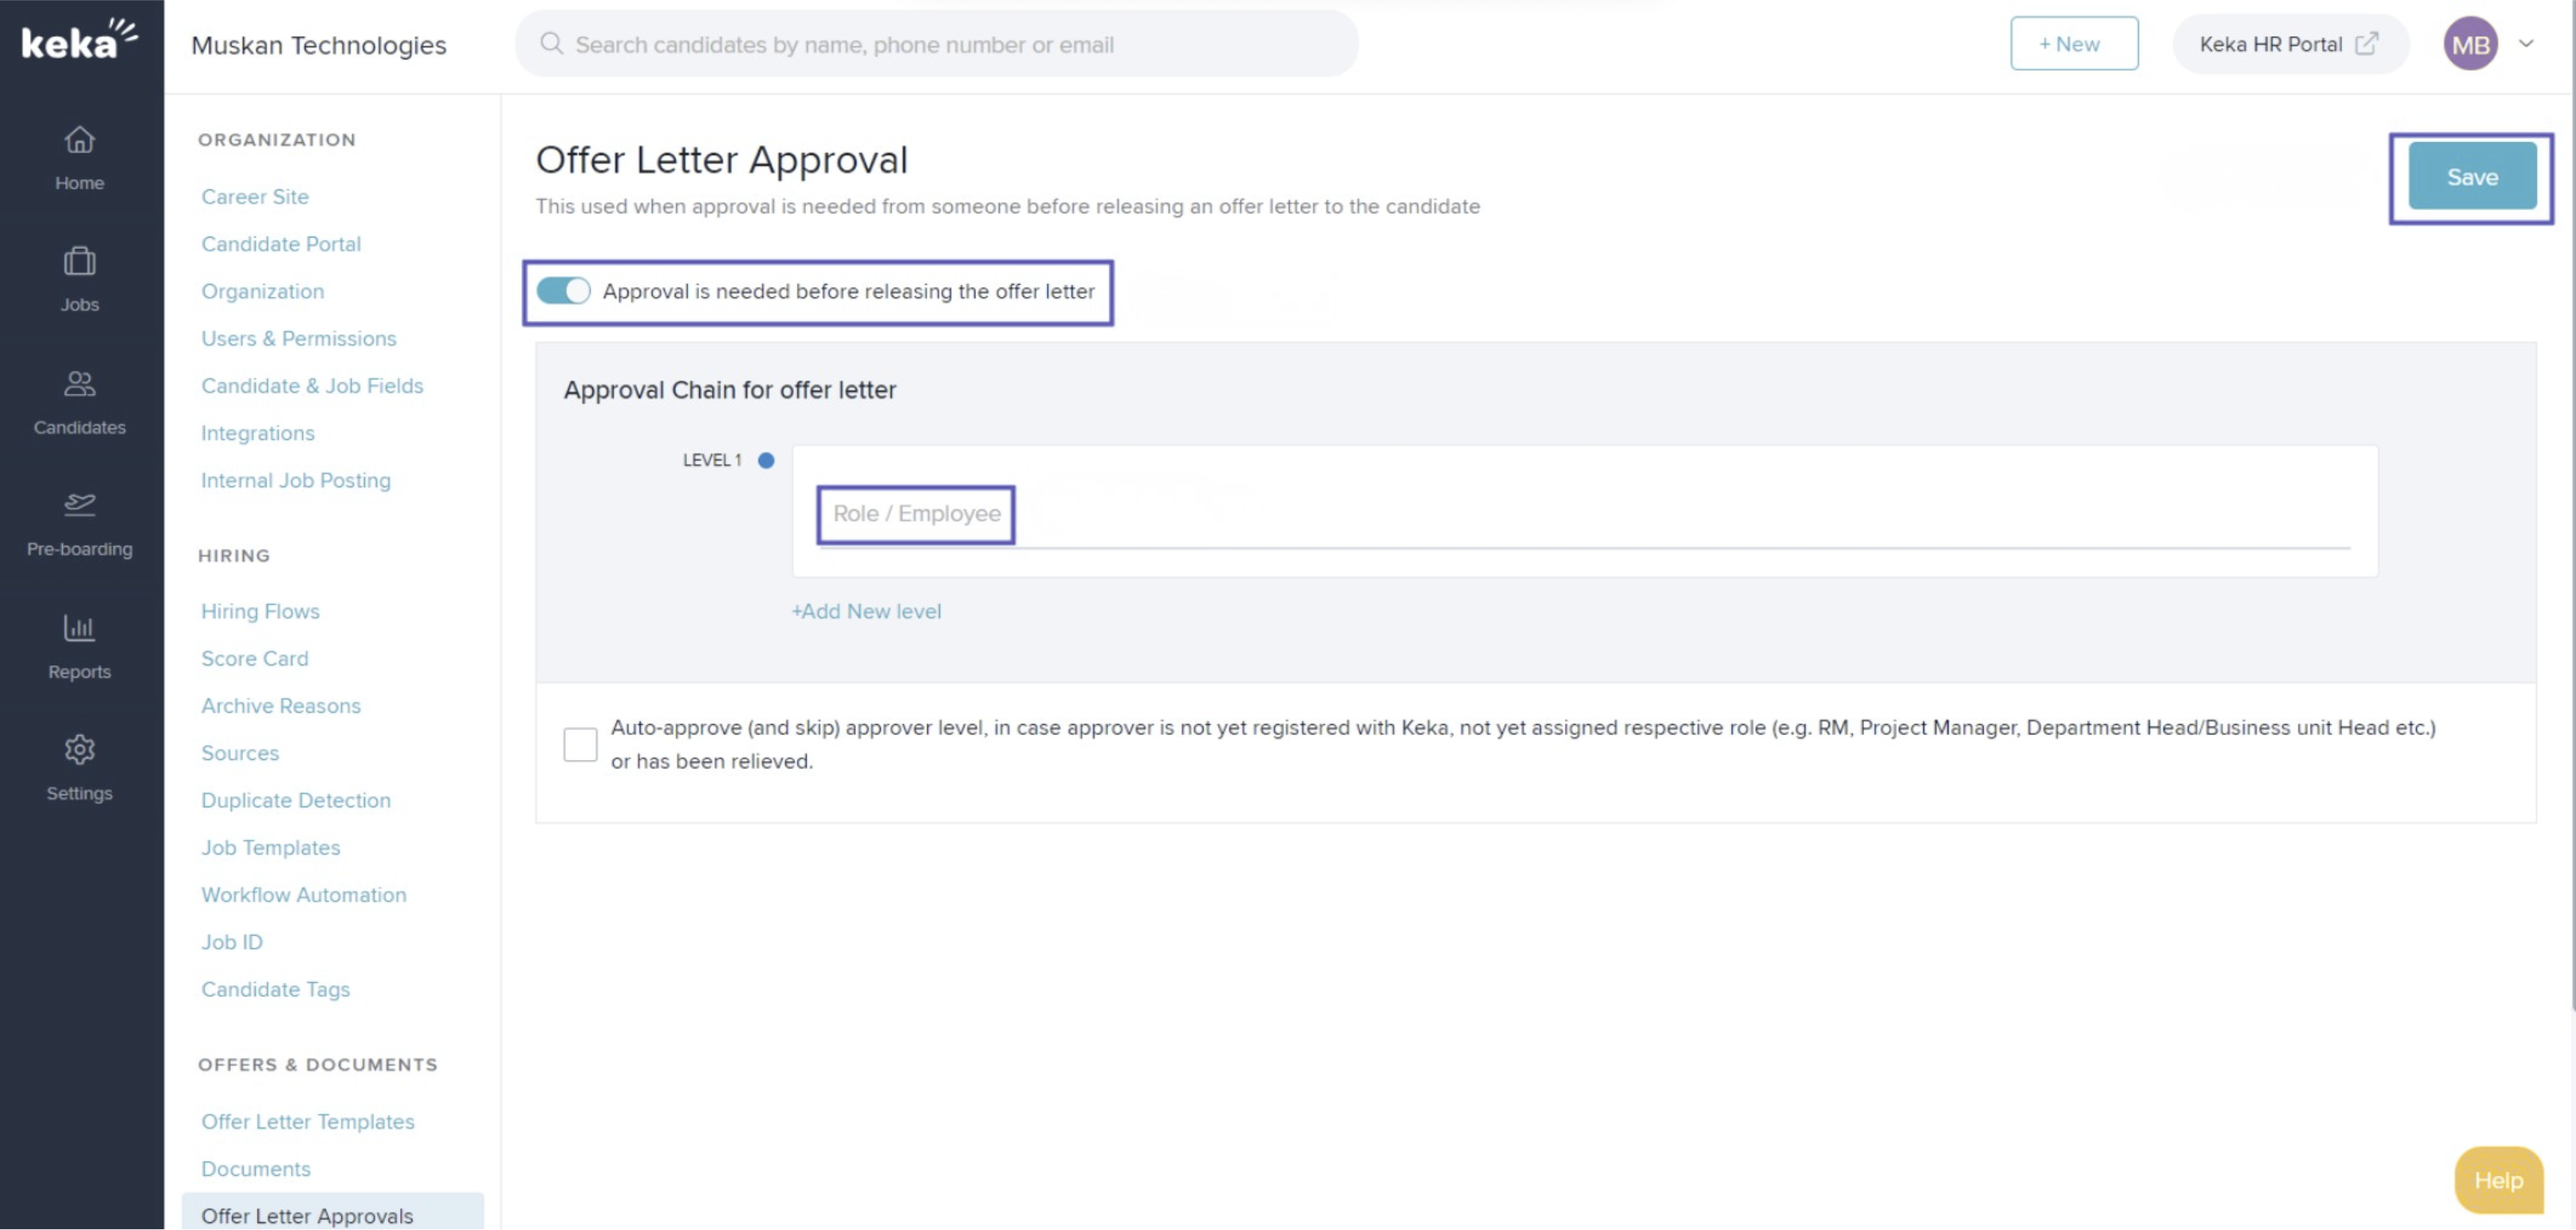Click the +Add New level link
Screen dimensions: 2576x1230
click(866, 610)
